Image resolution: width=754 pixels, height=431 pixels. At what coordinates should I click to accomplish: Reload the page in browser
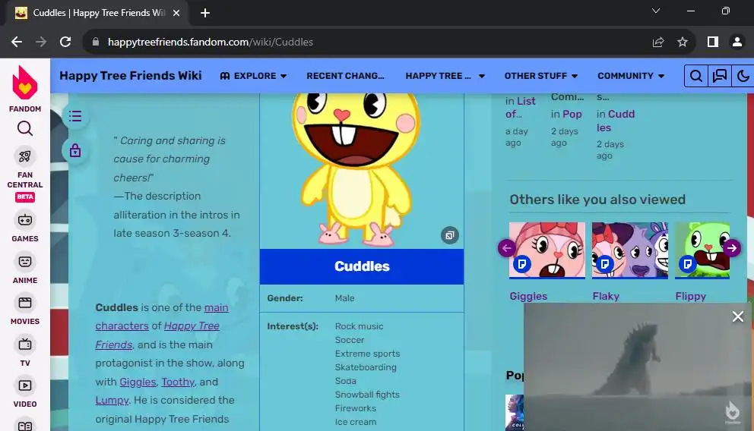pyautogui.click(x=65, y=42)
